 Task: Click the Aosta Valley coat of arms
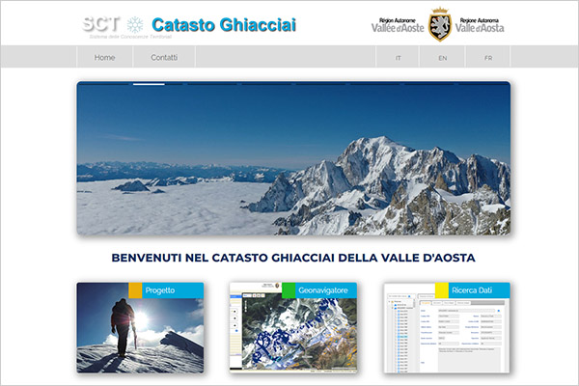(439, 24)
